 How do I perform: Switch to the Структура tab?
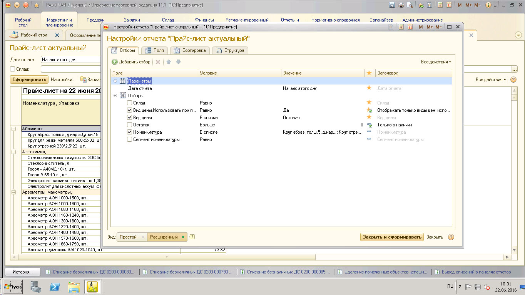[230, 50]
